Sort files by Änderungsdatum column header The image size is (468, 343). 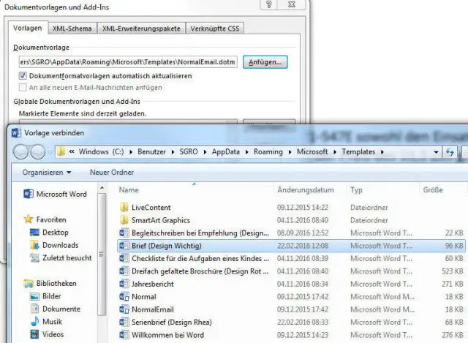click(x=305, y=189)
